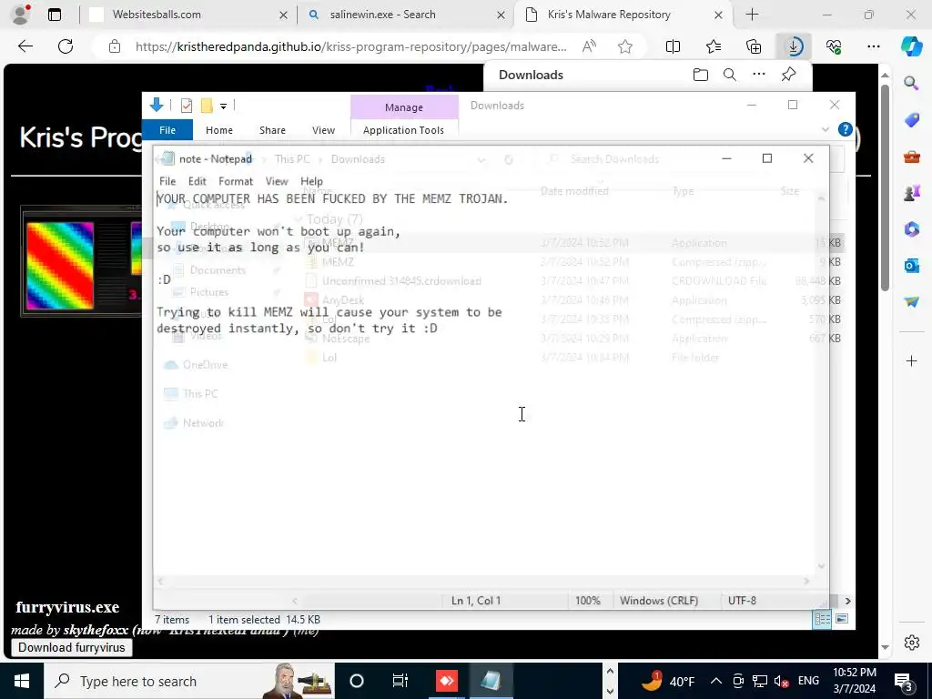Open Edge sidebar Microsoft 365 icon
The image size is (932, 699).
tap(911, 228)
